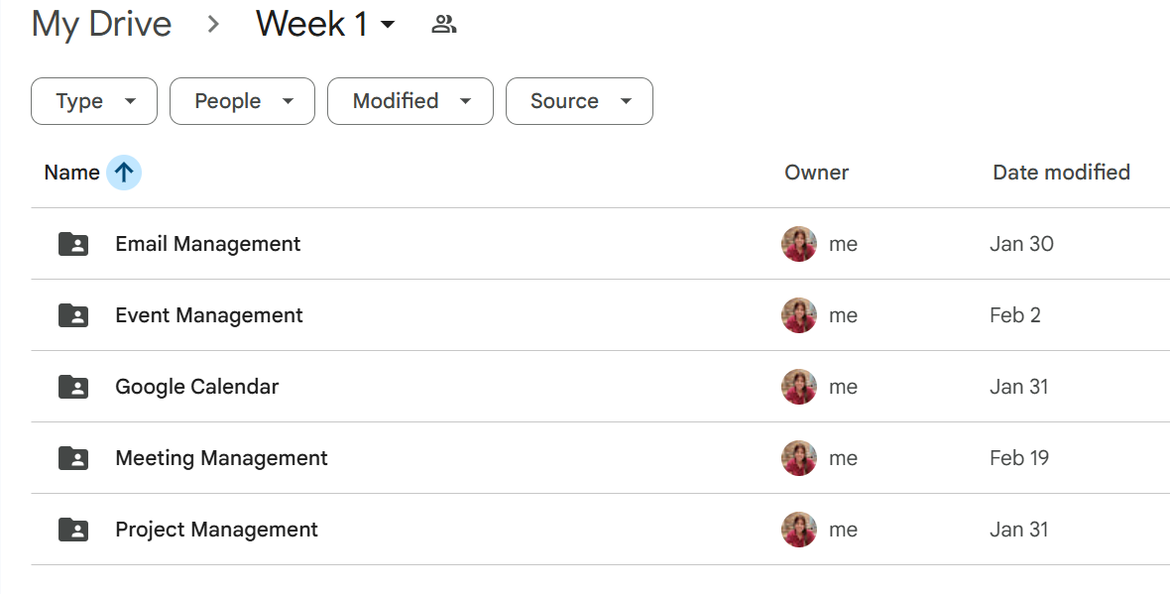Screen dimensions: 1170x594
Task: Click the shared folder icon beside Google Calendar
Action: click(73, 387)
